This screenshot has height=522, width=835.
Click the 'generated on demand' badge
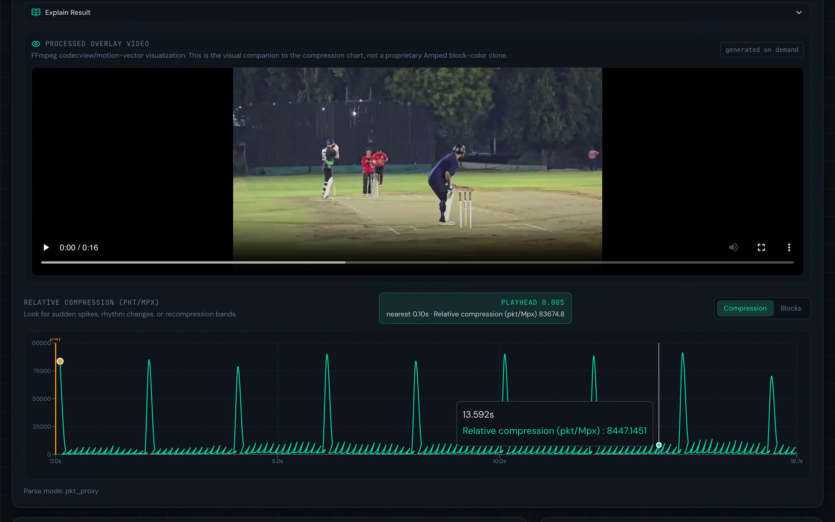tap(762, 50)
